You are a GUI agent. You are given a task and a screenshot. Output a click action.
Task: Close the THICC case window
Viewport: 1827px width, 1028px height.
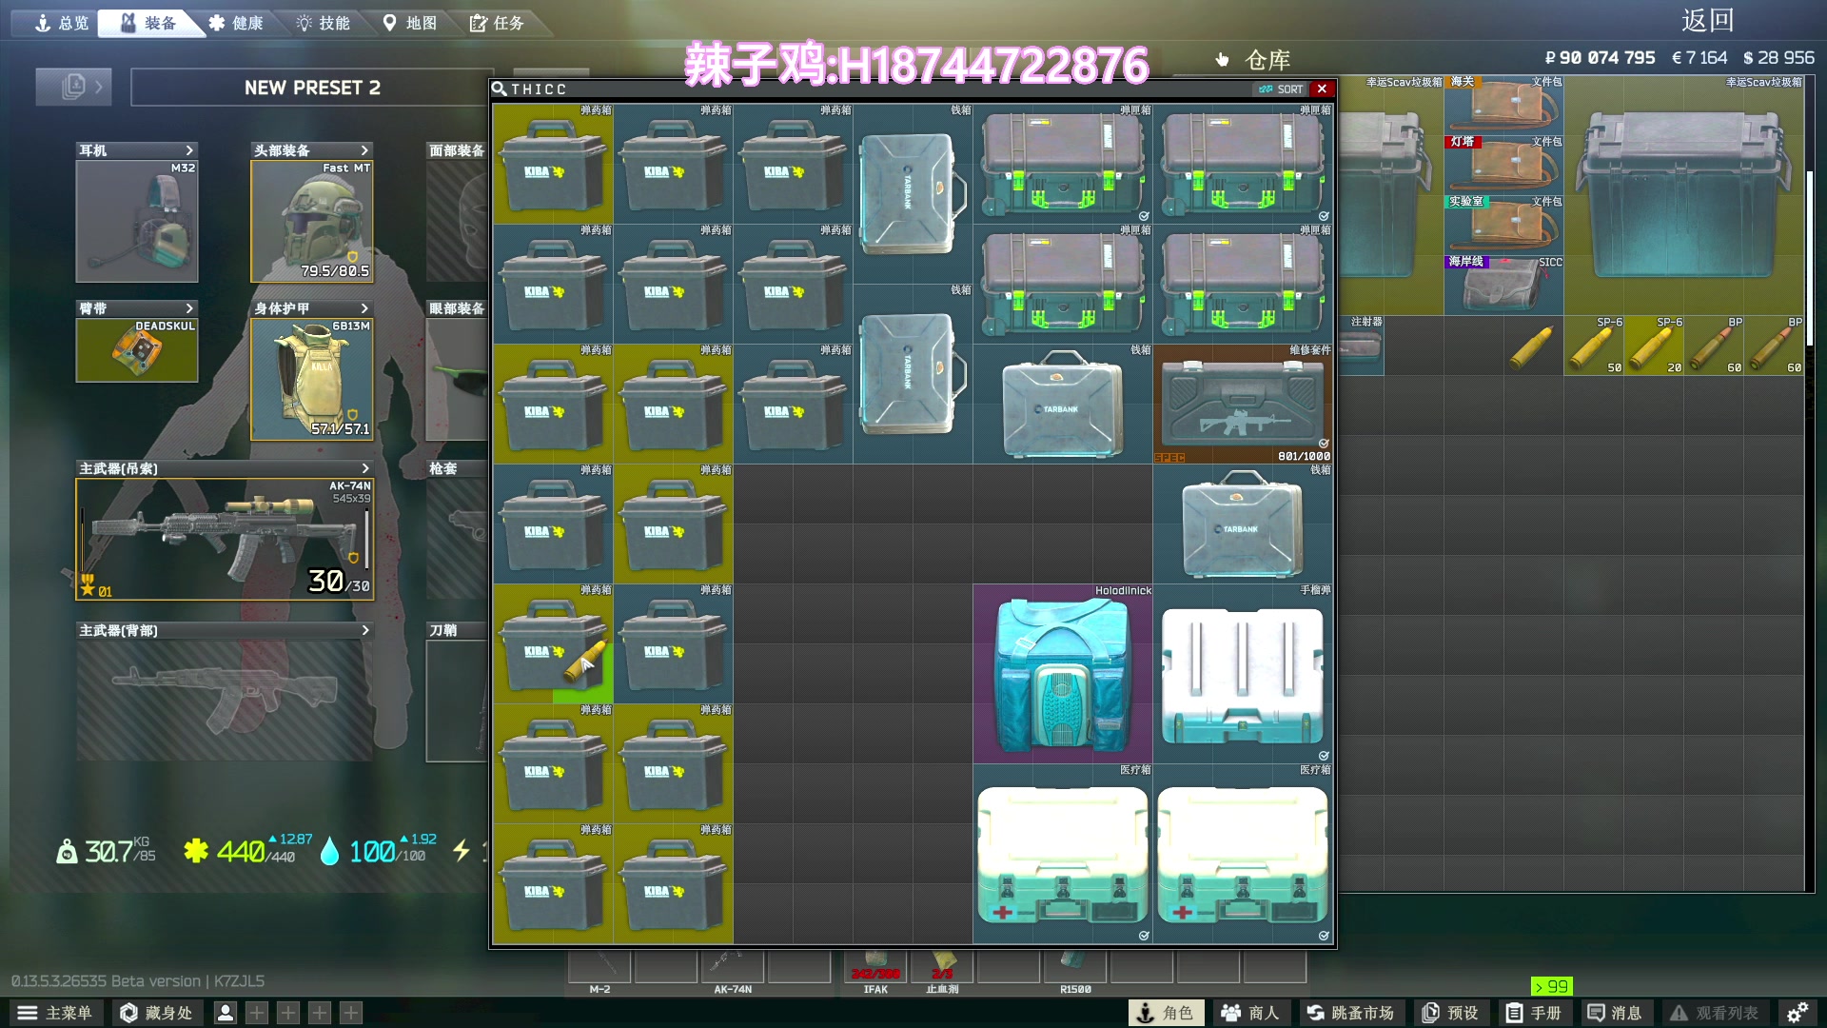pos(1322,89)
